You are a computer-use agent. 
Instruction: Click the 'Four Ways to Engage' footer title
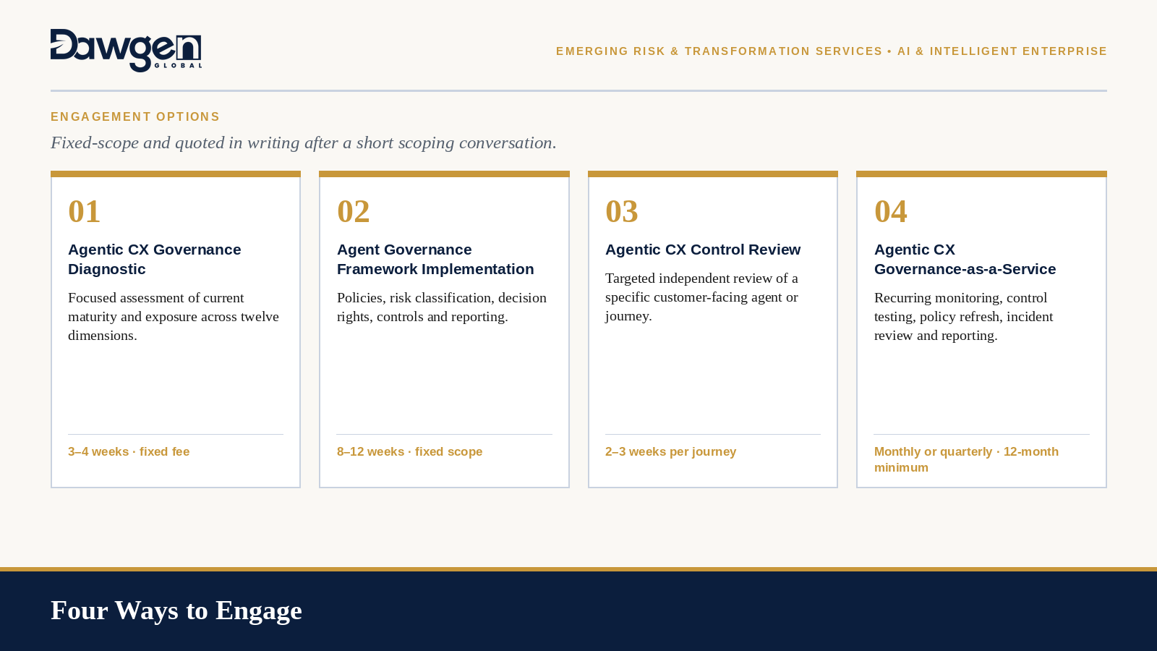(x=176, y=610)
